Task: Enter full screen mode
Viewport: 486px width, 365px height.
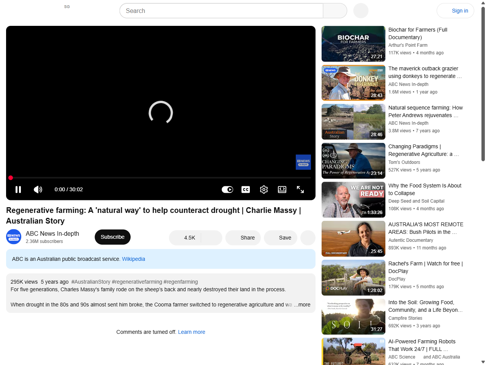Action: 300,189
